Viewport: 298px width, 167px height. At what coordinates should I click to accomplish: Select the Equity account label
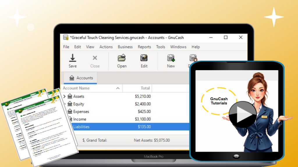[79, 104]
